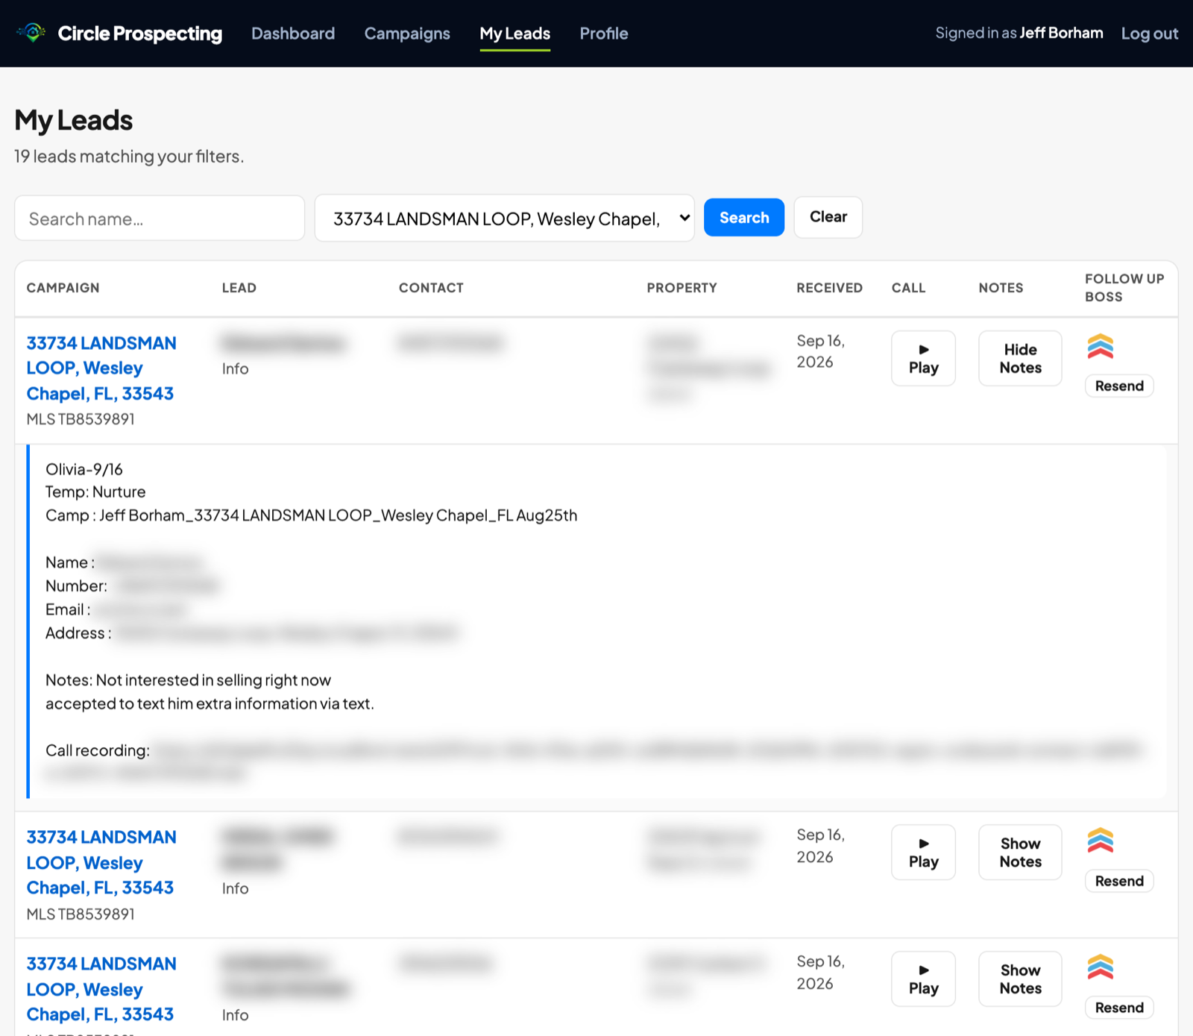The height and width of the screenshot is (1036, 1193).
Task: Play call recording for first lead
Action: click(x=923, y=358)
